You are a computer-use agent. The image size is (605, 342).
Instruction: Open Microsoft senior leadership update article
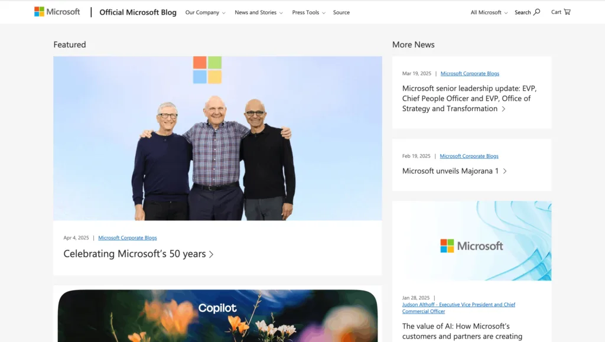(469, 98)
